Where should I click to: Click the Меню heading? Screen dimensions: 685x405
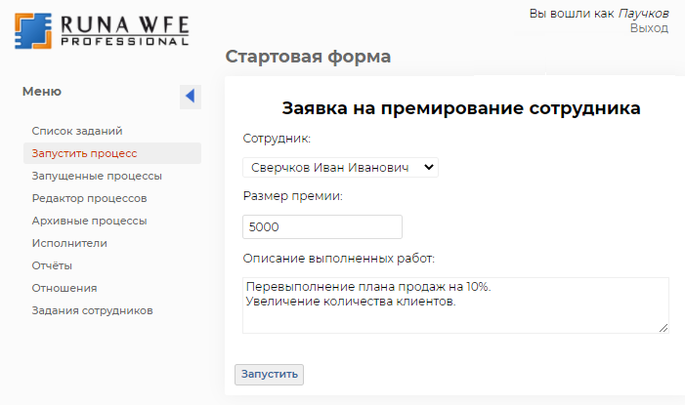[x=42, y=92]
